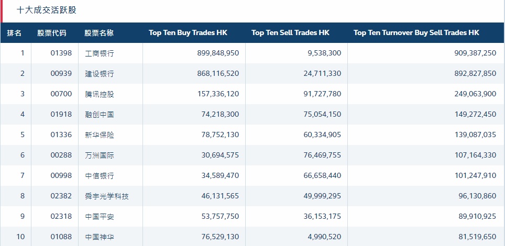
Task: Click stock code 00288
Action: tap(61, 155)
